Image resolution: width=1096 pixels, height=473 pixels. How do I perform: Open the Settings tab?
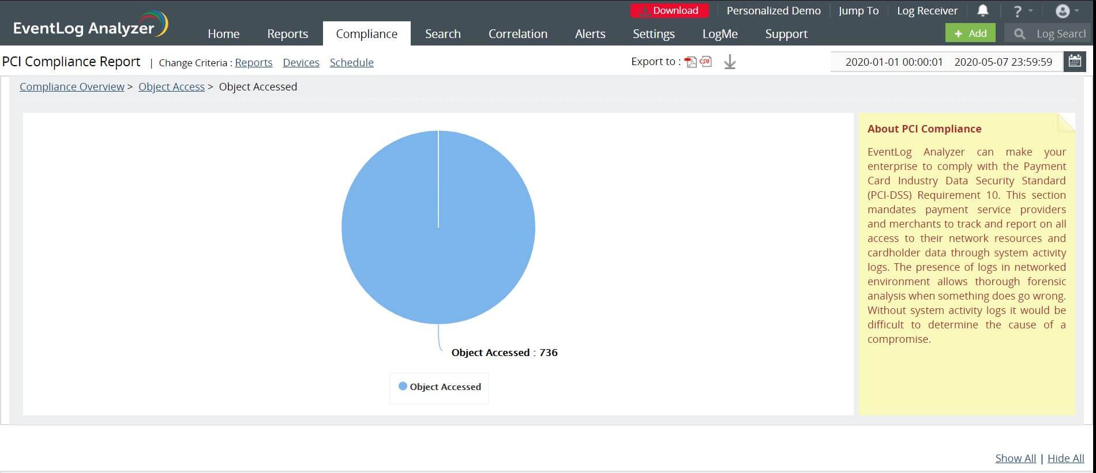[x=654, y=34]
